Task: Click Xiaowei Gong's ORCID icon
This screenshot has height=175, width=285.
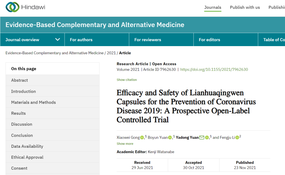Action: (x=142, y=137)
